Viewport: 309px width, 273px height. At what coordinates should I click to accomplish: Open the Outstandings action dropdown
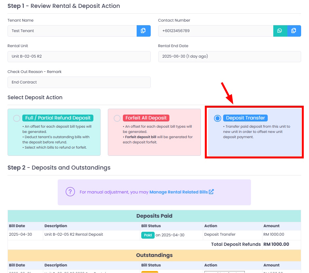point(224,272)
